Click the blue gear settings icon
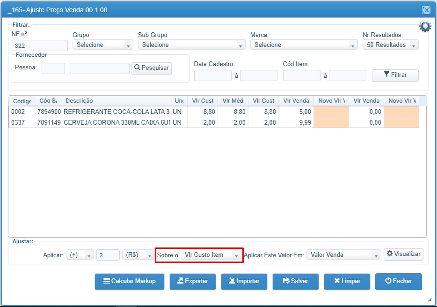The image size is (437, 307). click(x=425, y=27)
